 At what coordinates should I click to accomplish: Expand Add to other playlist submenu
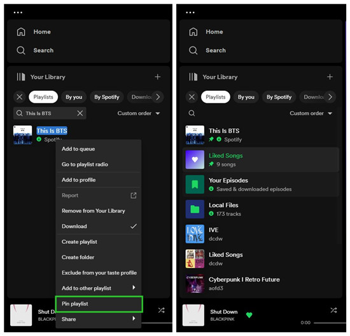coord(99,288)
